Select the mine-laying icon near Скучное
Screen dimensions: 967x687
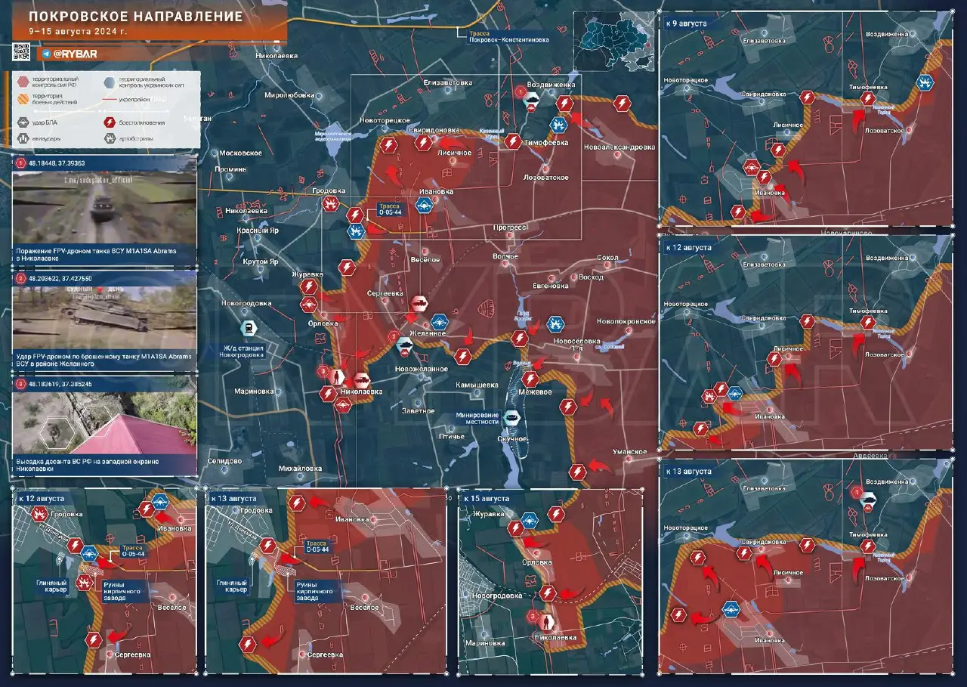(511, 416)
